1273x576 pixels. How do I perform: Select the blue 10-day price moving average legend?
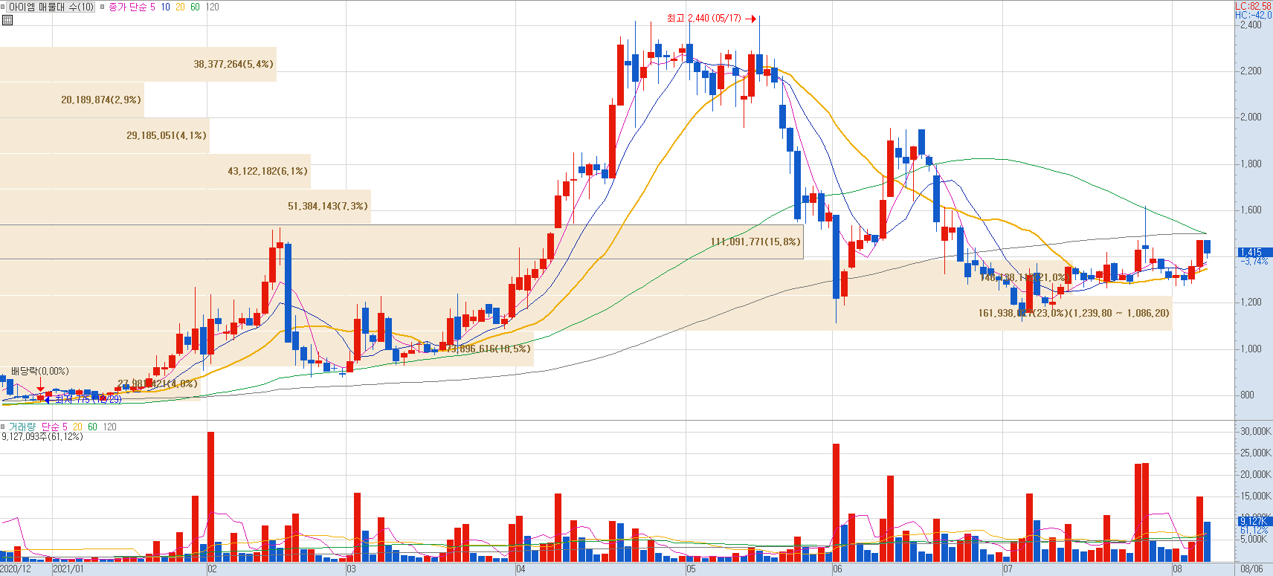click(x=165, y=7)
